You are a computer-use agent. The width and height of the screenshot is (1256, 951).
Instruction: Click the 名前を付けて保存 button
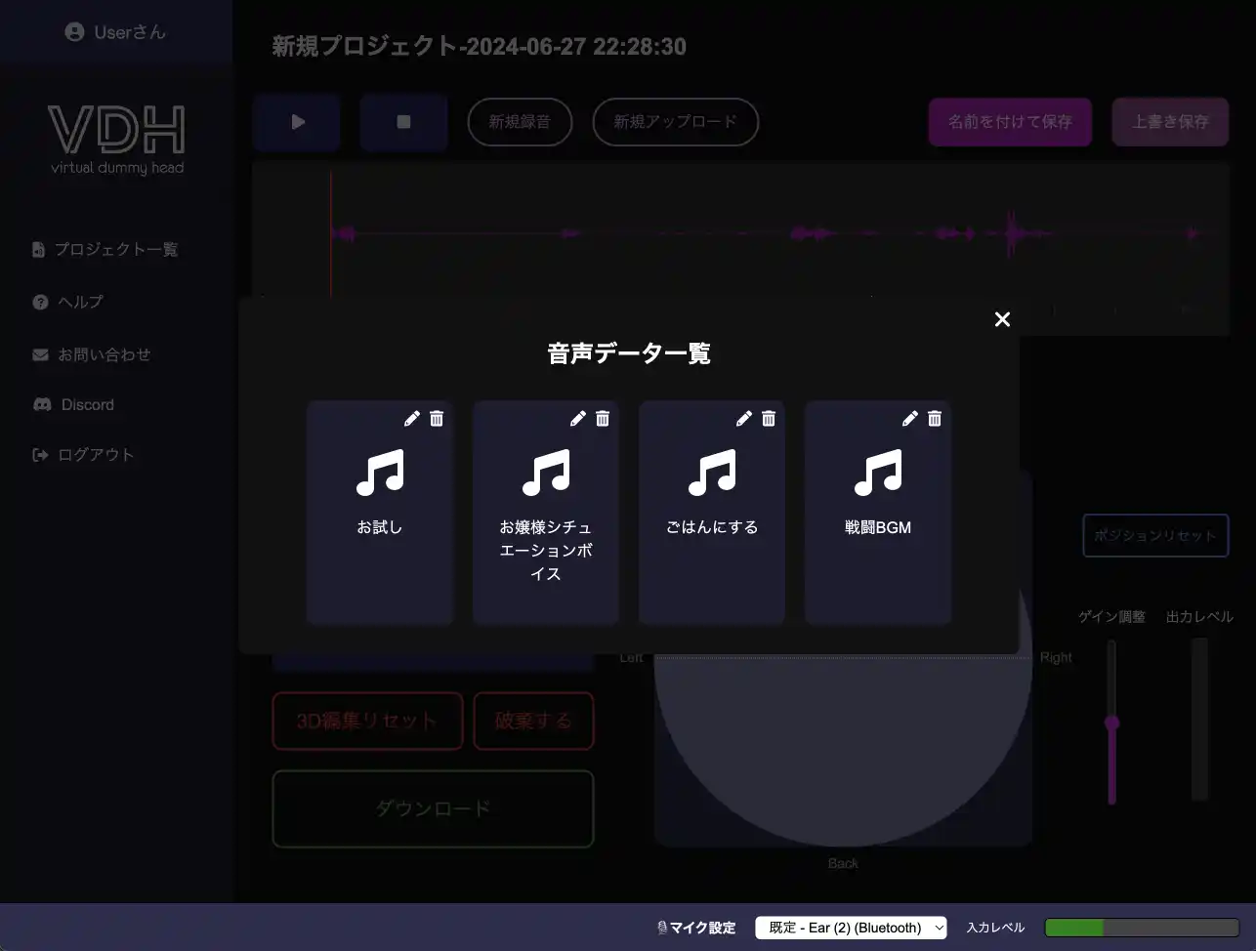tap(1010, 122)
